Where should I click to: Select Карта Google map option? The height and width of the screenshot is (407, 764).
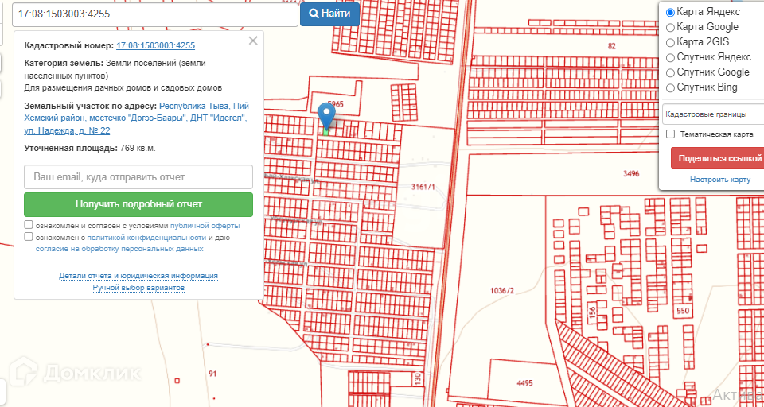click(670, 27)
